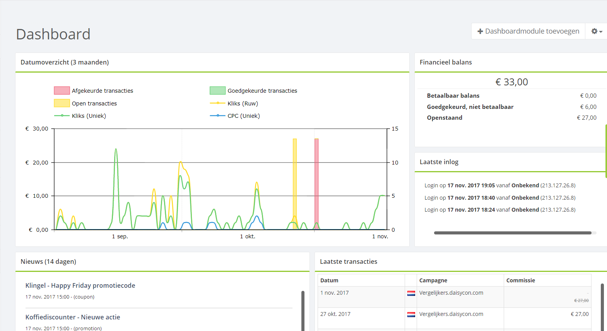Toggle Kliks (Ruw) legend line icon
The image size is (607, 331).
click(x=217, y=103)
